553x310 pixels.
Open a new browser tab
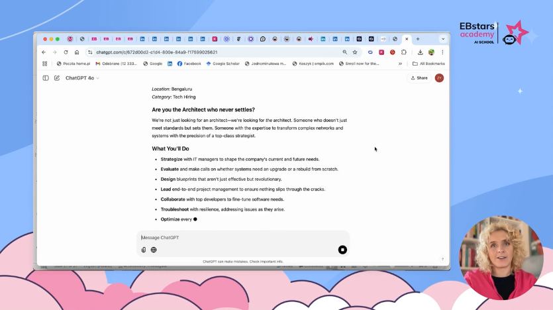click(418, 39)
